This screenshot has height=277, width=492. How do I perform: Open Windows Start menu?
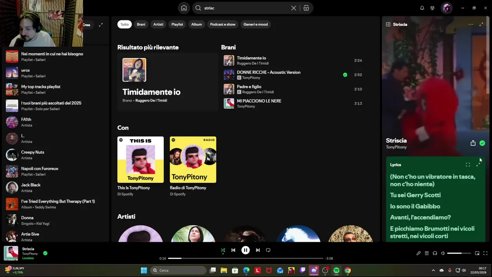(x=144, y=270)
